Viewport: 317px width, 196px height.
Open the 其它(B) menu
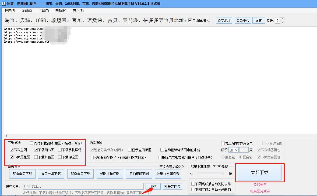point(78,11)
